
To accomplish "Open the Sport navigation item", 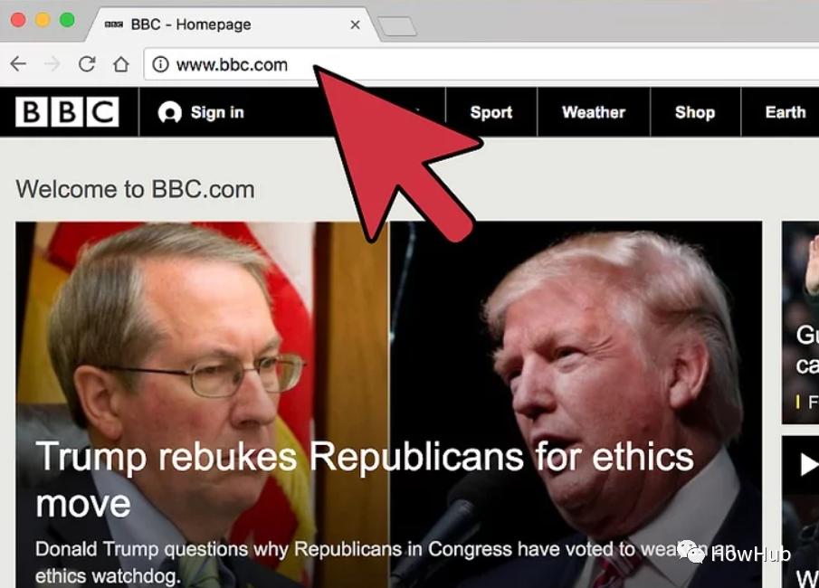I will (491, 112).
